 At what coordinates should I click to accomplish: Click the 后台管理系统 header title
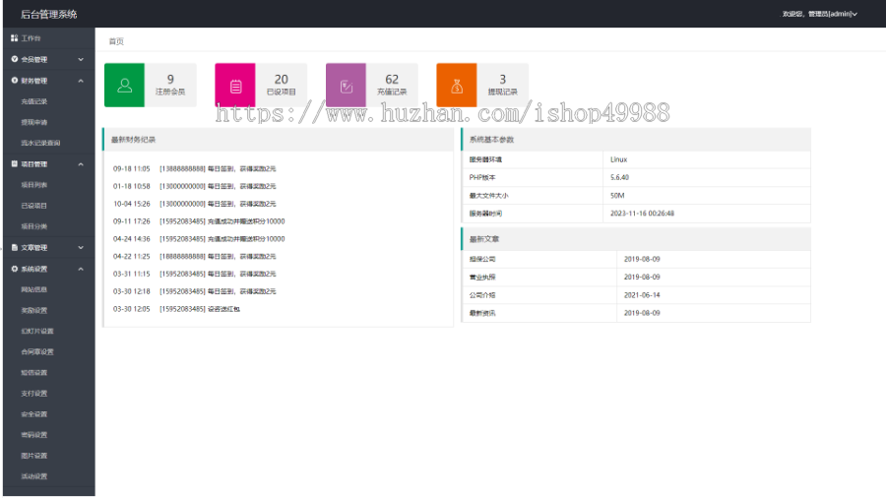coord(48,14)
